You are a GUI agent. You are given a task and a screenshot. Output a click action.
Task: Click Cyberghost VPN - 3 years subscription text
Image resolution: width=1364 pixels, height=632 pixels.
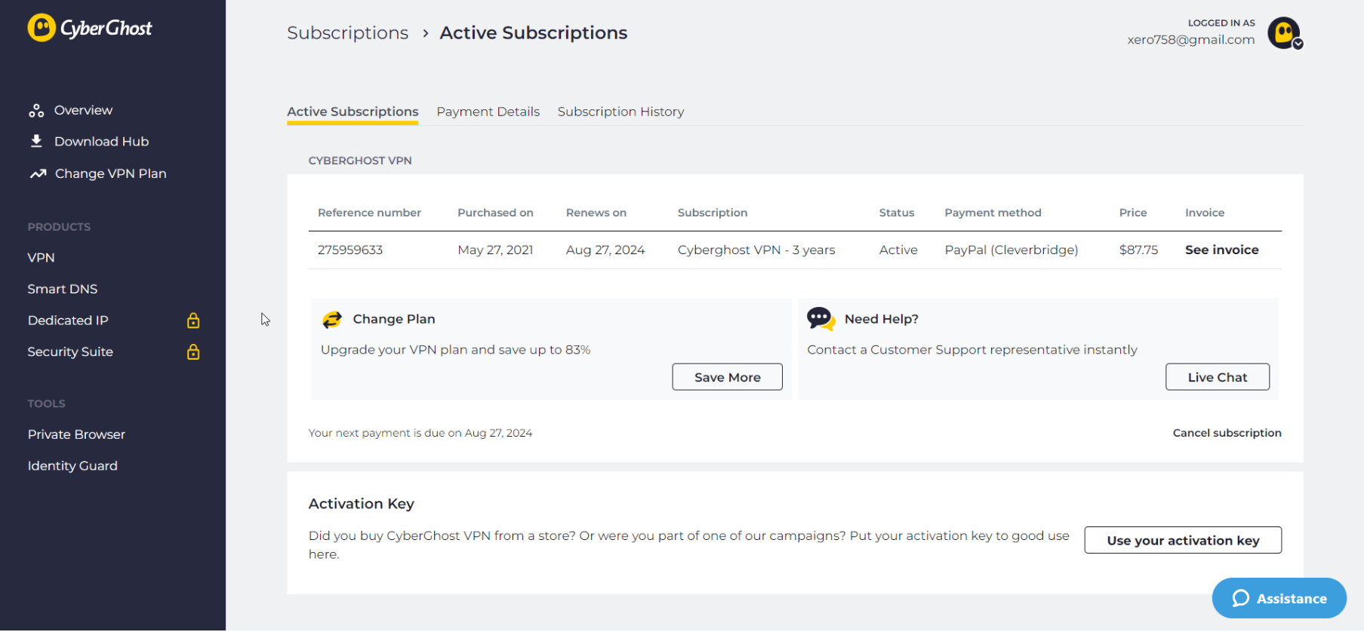756,250
